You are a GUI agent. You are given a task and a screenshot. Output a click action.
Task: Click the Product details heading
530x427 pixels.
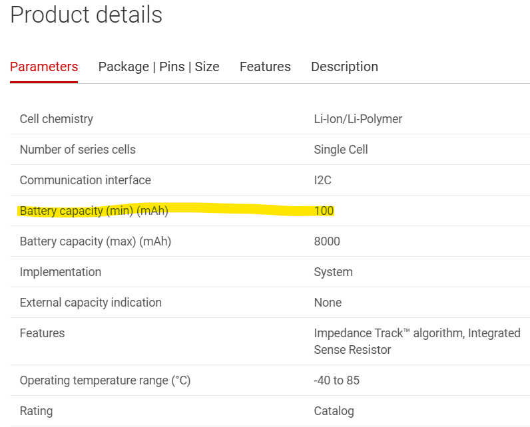click(x=86, y=15)
